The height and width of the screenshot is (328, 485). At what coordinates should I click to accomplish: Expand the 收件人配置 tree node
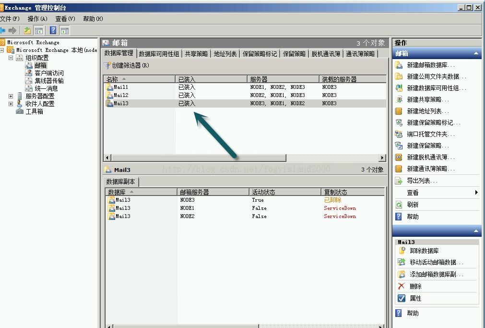(x=11, y=104)
